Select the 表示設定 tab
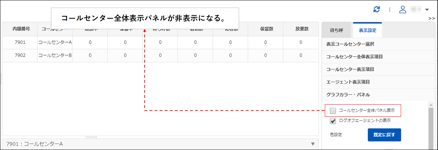 [x=367, y=30]
